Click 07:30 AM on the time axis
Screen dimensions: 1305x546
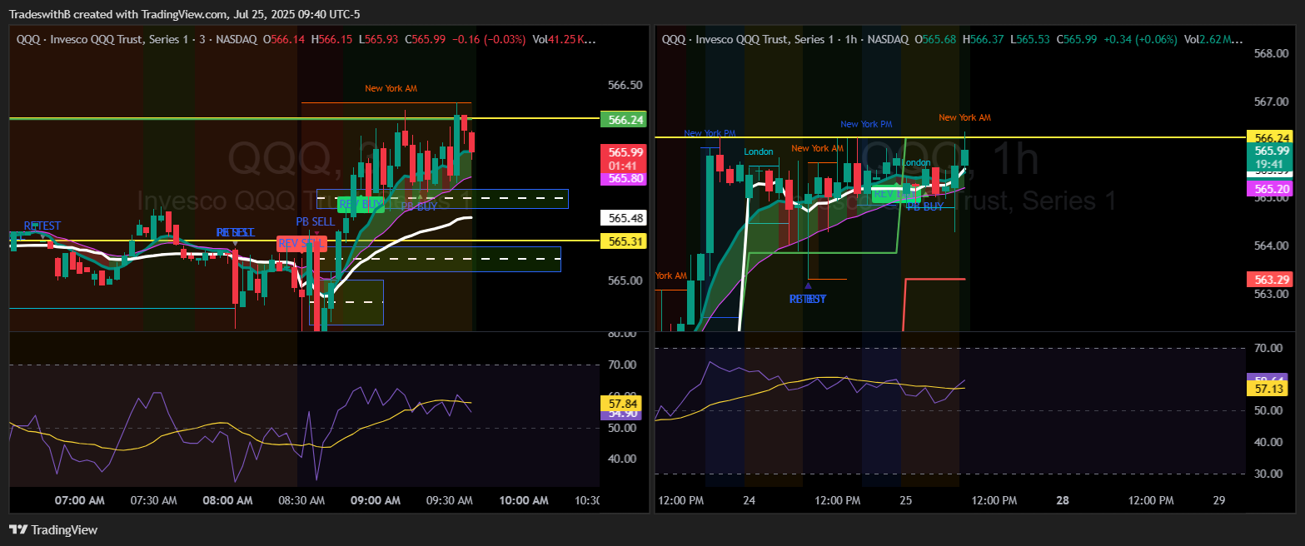point(153,500)
